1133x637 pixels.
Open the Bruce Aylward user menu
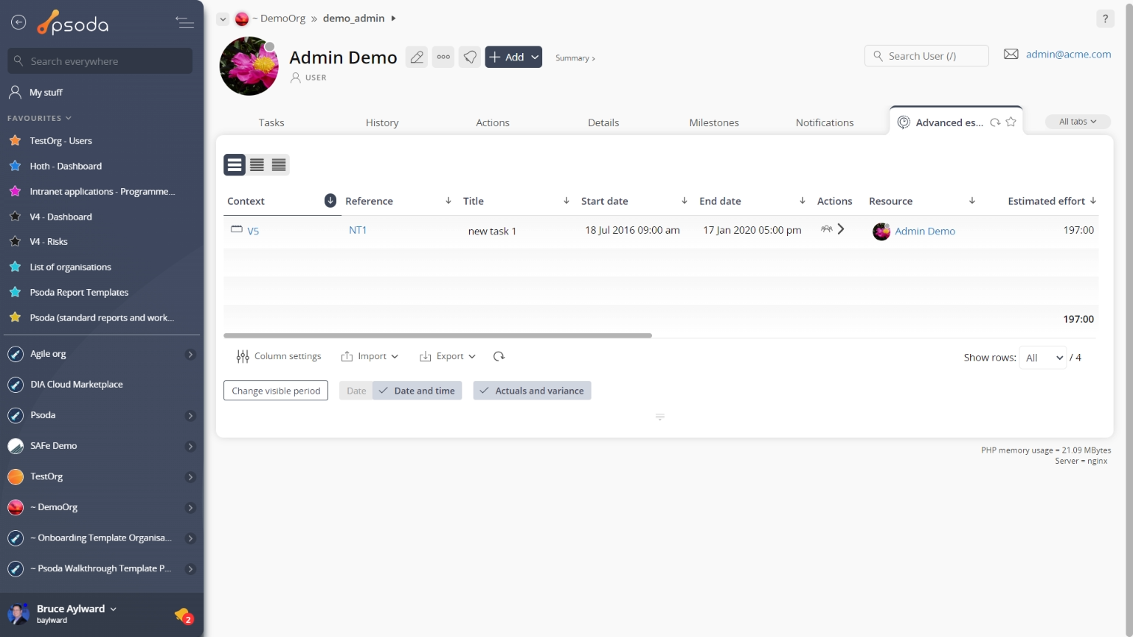[77, 609]
